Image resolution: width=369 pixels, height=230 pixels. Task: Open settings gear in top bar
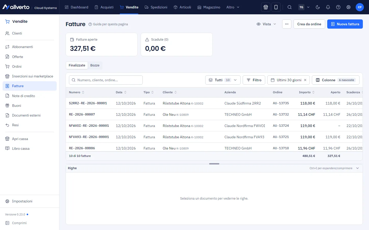click(x=348, y=7)
